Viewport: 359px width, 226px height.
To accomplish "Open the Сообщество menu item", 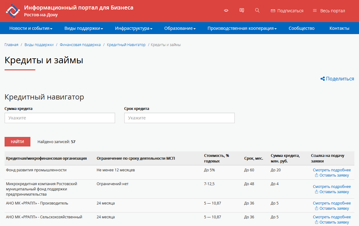I will pyautogui.click(x=302, y=28).
